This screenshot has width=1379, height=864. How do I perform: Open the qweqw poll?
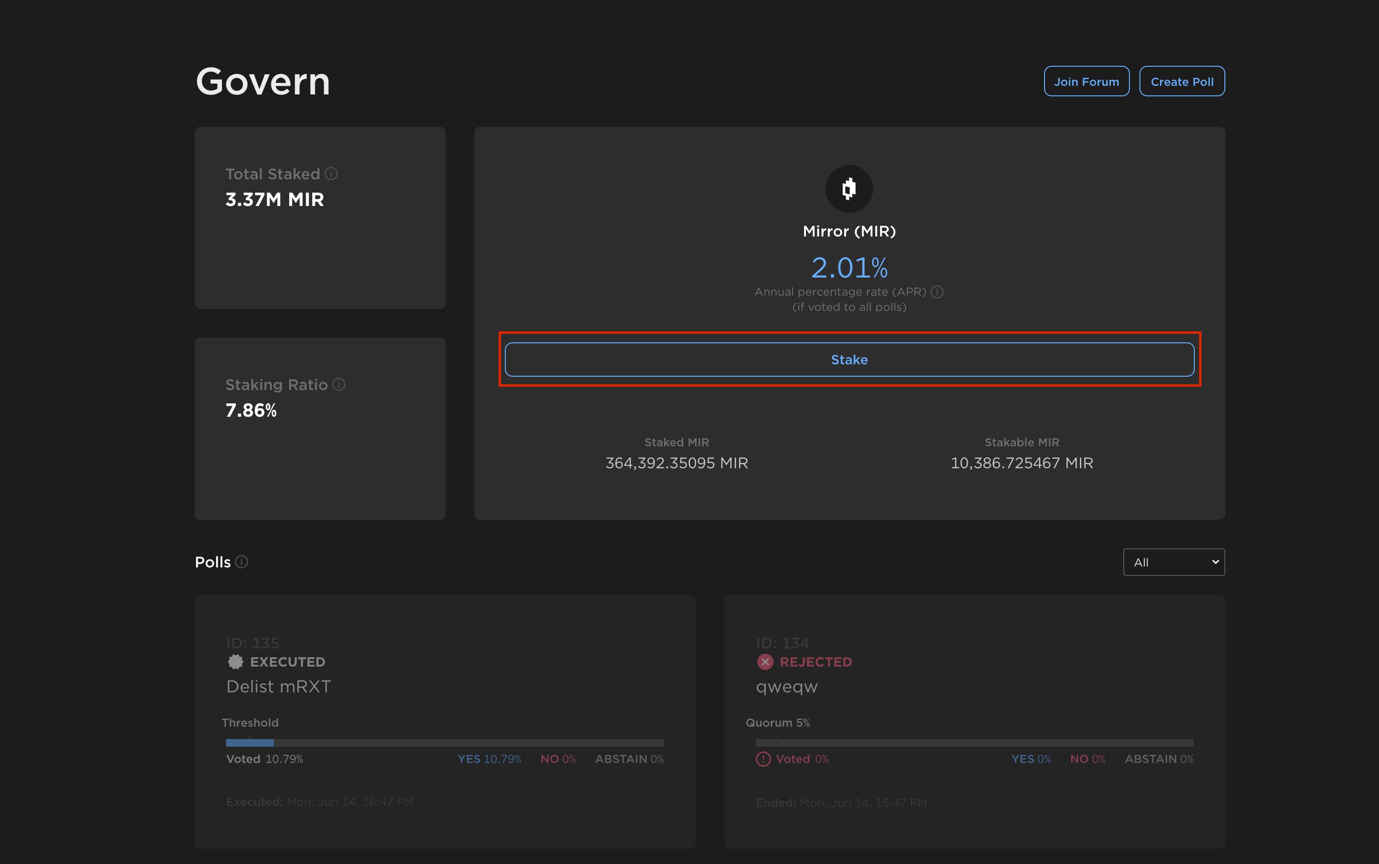[x=787, y=686]
